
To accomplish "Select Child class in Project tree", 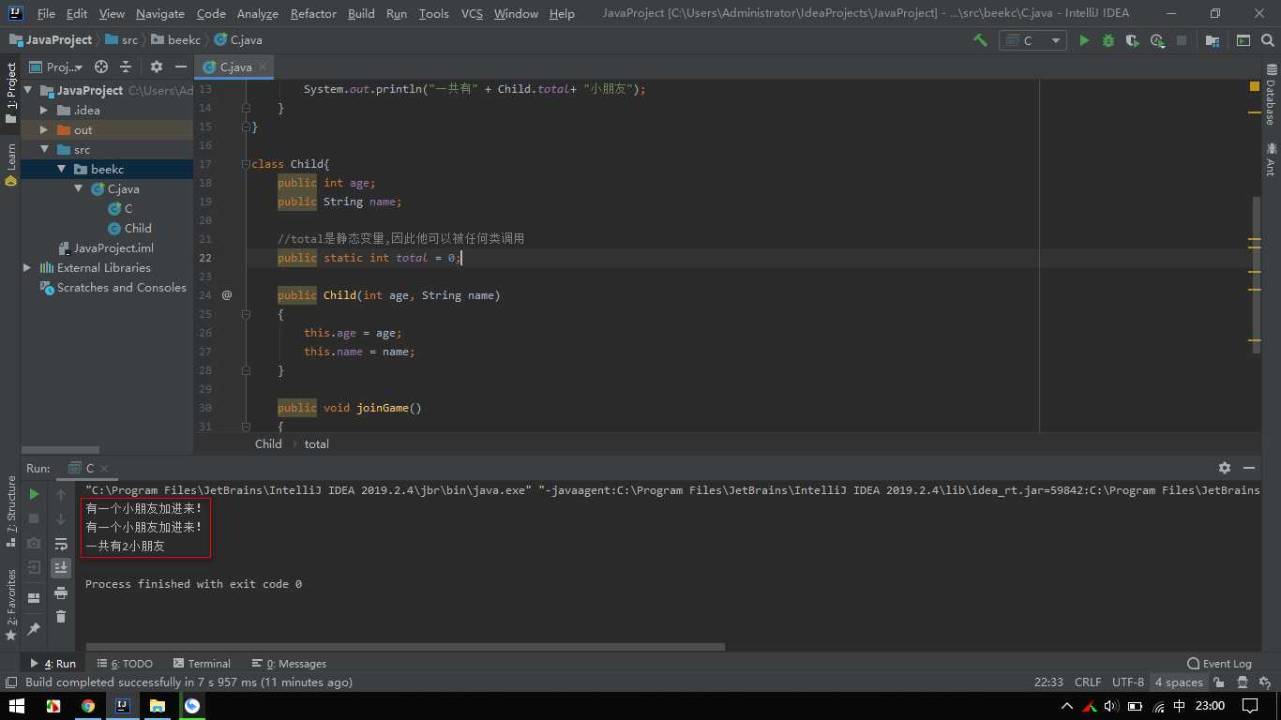I will point(129,228).
